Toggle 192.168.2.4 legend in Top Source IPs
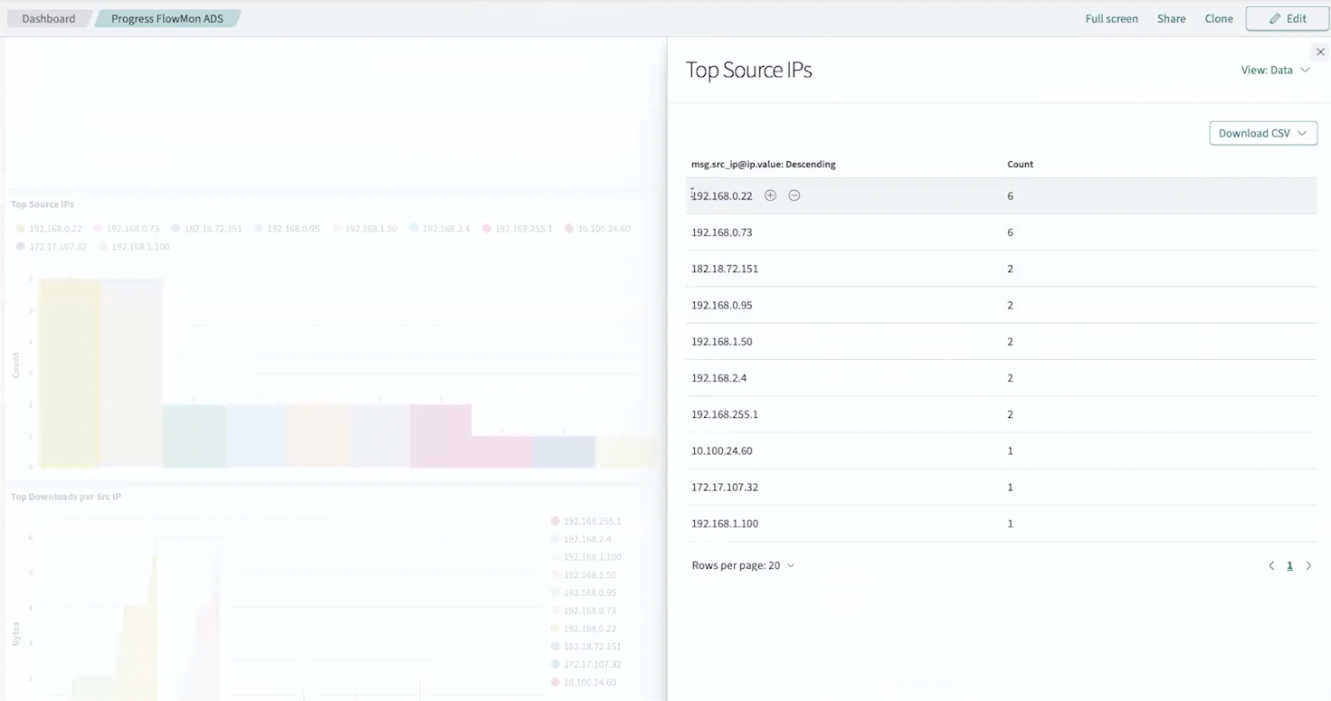 click(x=440, y=229)
